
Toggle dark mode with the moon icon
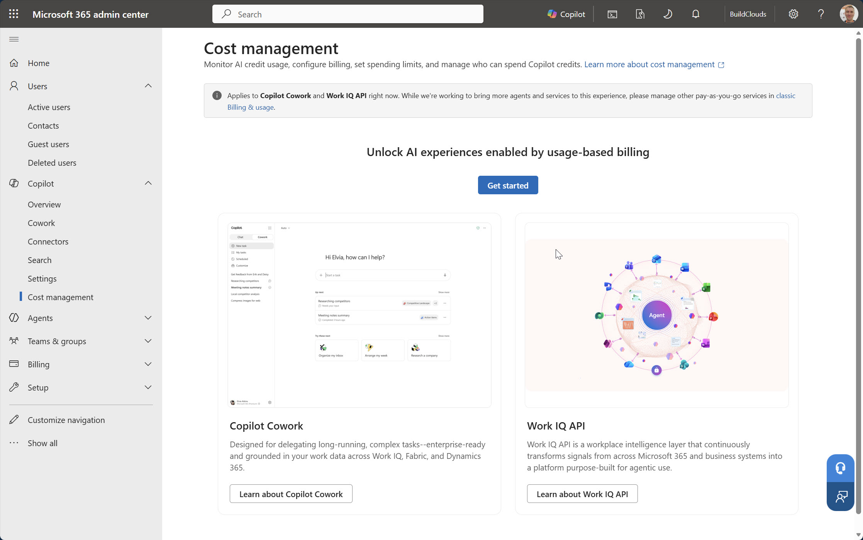[x=668, y=14]
